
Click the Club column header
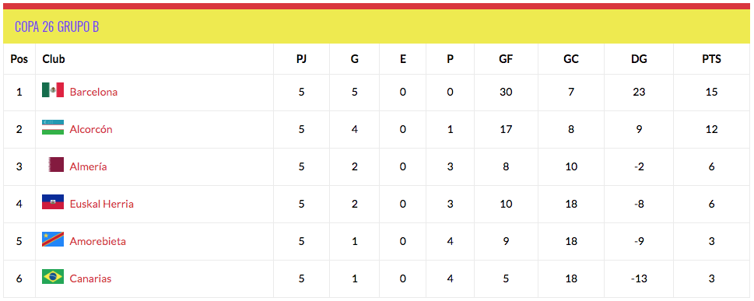tap(54, 59)
